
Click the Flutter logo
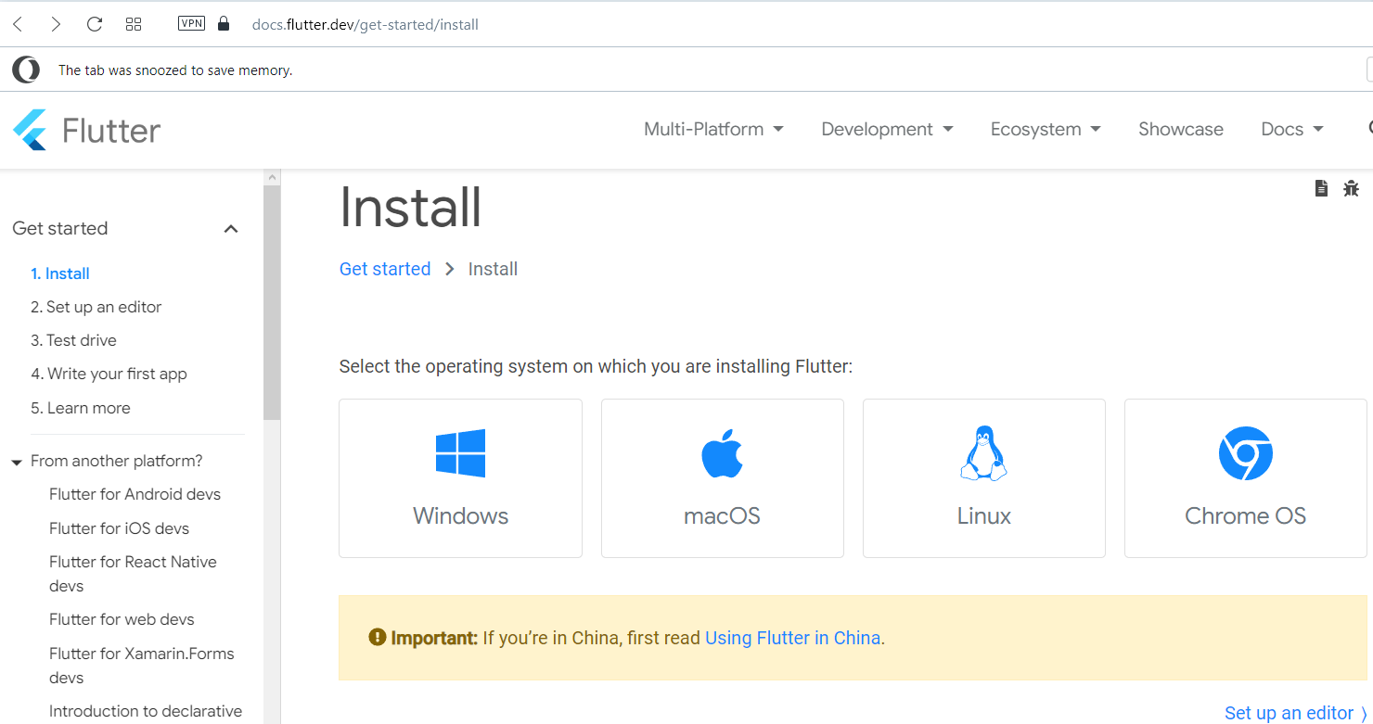(x=86, y=130)
